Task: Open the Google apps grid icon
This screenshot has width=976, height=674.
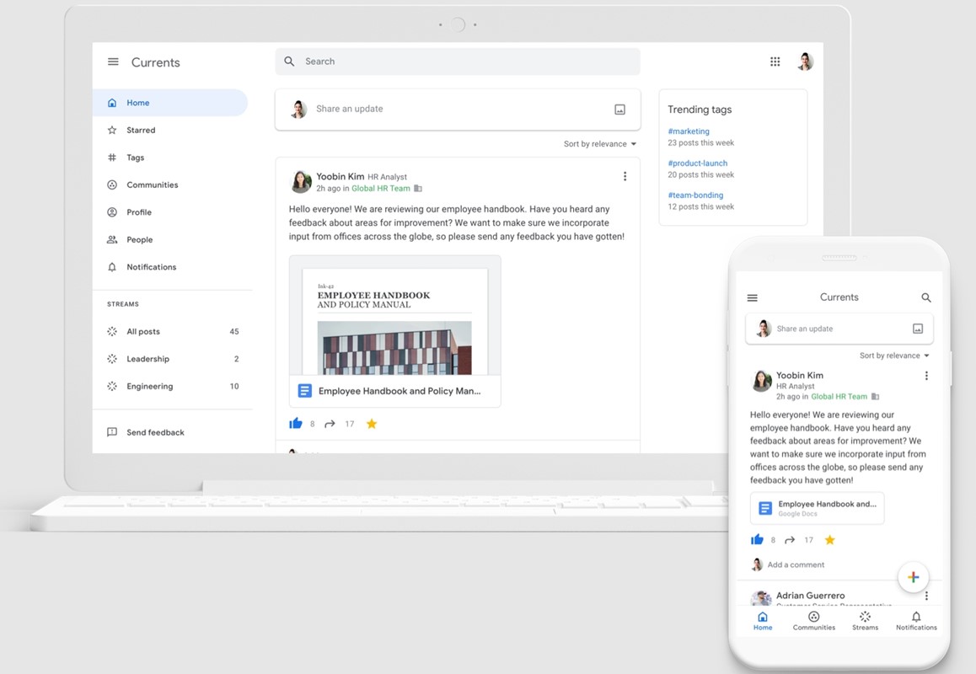Action: 775,62
